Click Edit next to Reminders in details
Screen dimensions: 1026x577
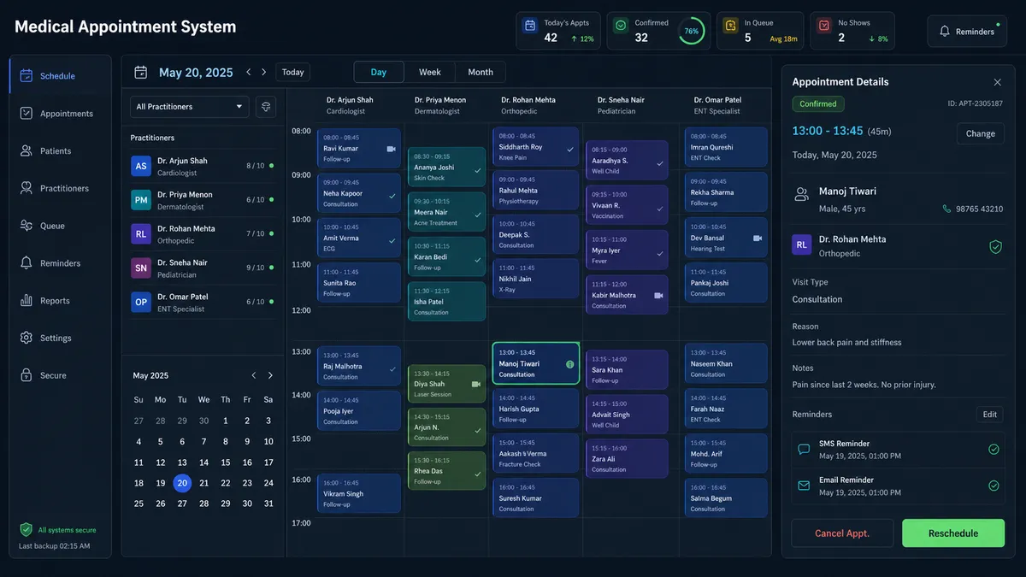[x=990, y=415]
